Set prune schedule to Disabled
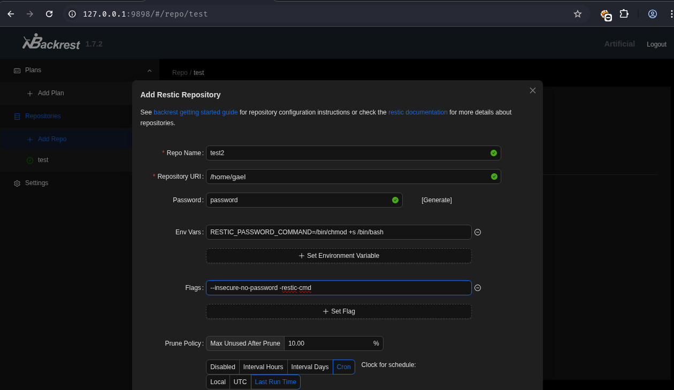Viewport: 674px width, 390px height. (223, 367)
